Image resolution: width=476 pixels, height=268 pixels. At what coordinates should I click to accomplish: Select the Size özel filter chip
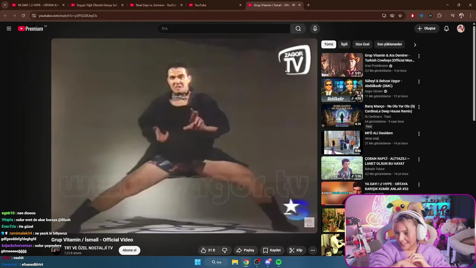[x=362, y=44]
